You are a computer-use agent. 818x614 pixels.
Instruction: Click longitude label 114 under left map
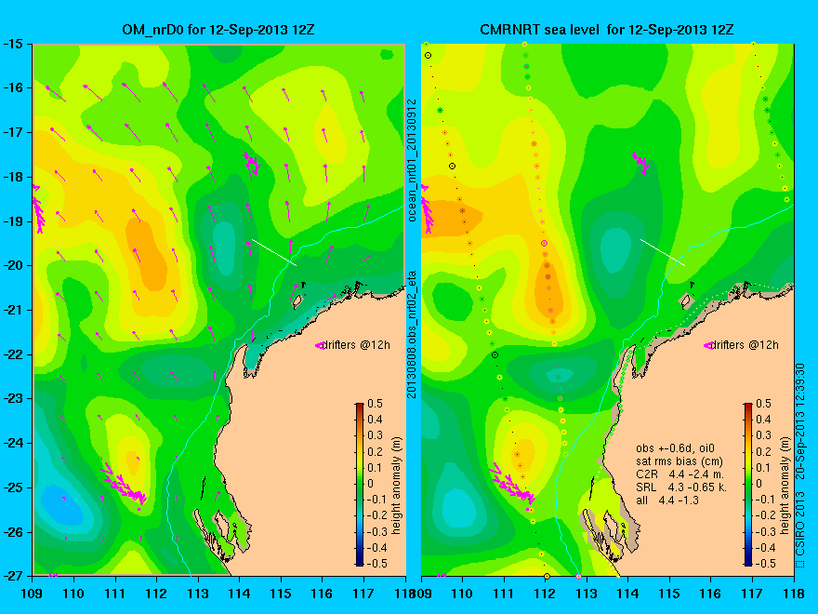240,594
